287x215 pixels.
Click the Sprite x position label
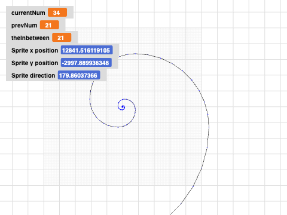pos(35,50)
